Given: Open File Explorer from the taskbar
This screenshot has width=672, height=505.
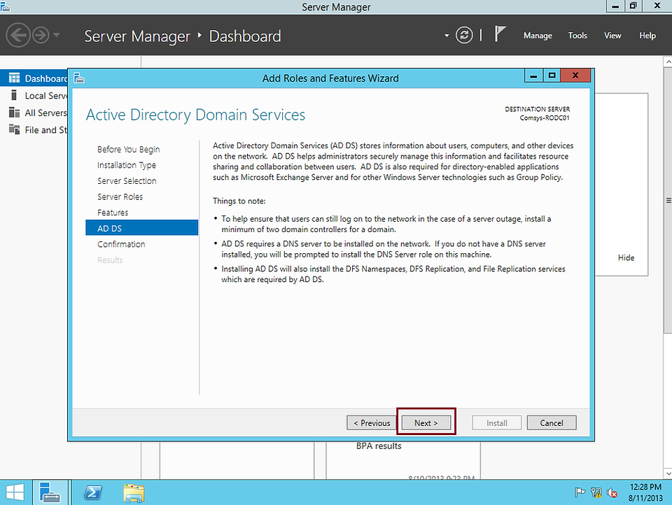Looking at the screenshot, I should point(134,493).
